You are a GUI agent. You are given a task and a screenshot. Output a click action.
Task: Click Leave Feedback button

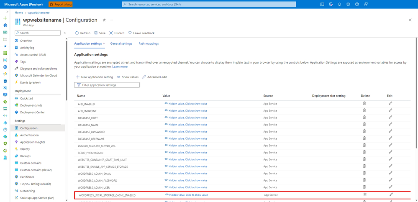pos(141,33)
